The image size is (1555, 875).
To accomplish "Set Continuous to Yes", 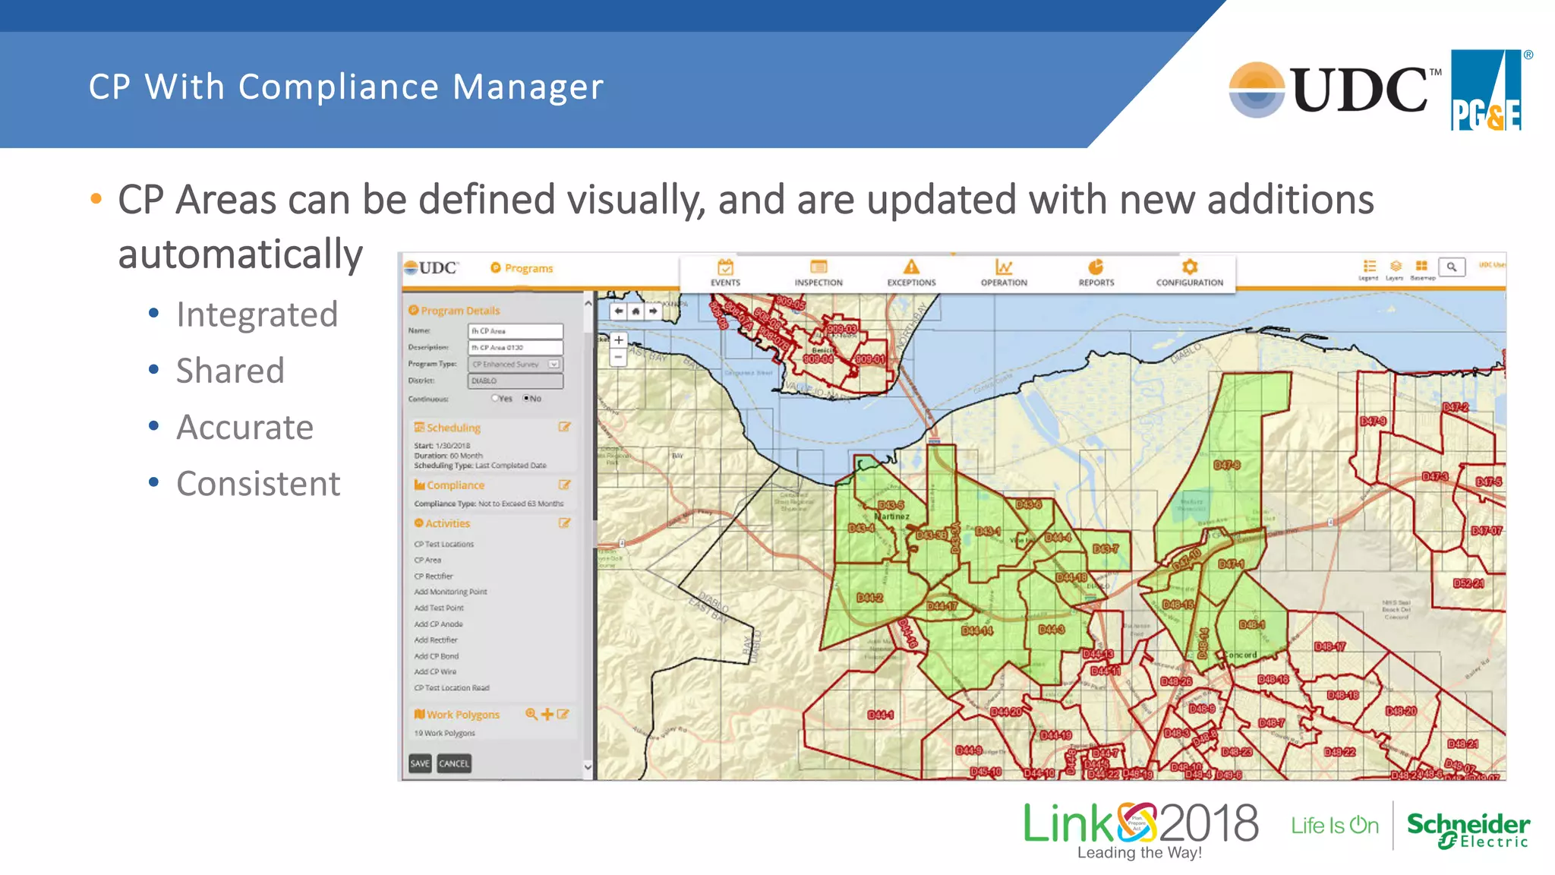I will point(495,398).
